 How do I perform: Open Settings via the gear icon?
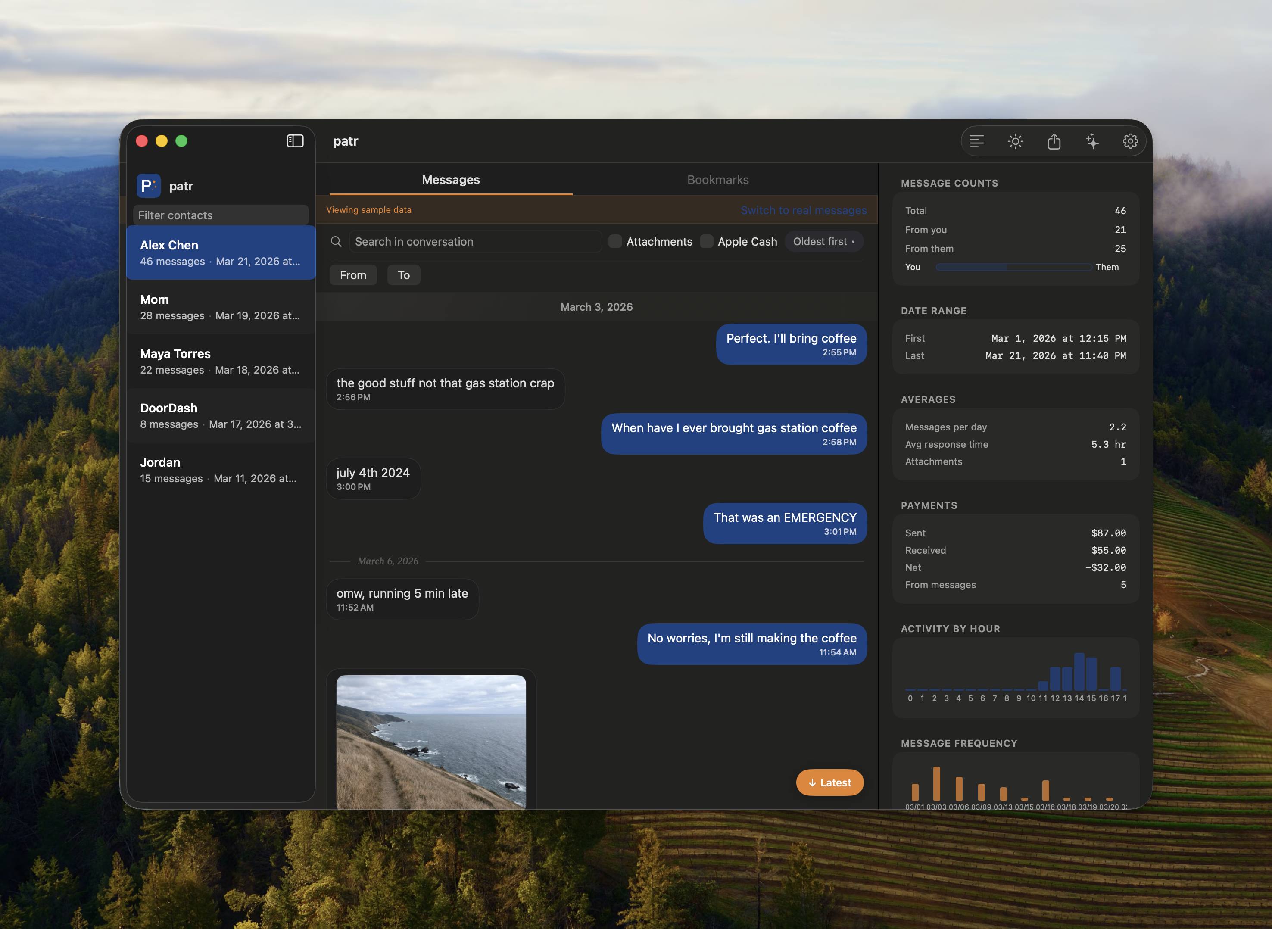point(1130,141)
